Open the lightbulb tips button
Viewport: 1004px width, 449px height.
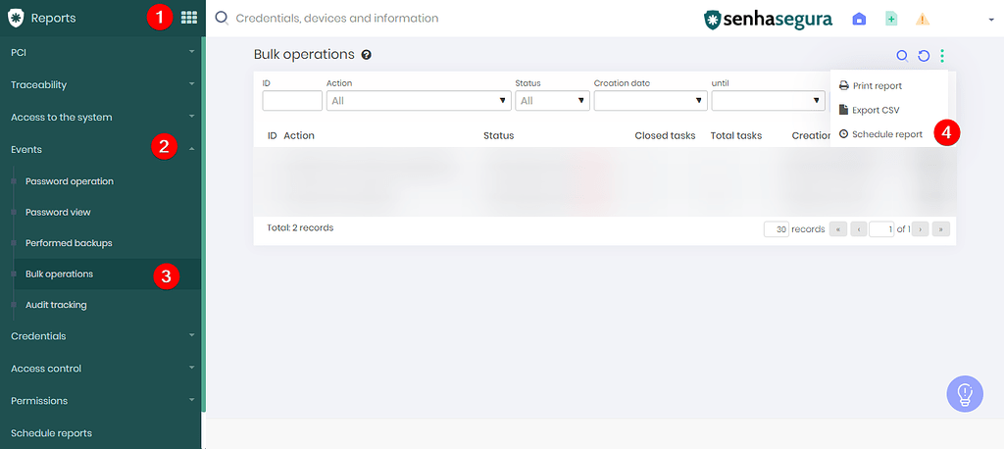[964, 393]
